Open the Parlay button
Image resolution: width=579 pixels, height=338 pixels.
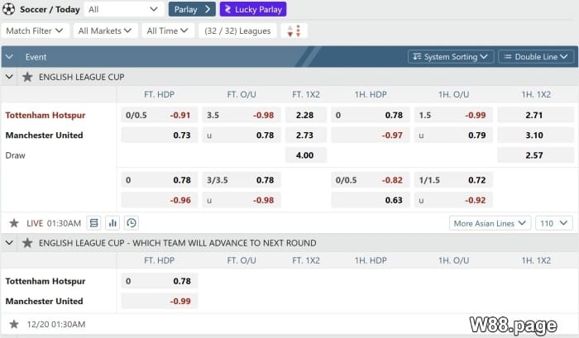tap(192, 9)
